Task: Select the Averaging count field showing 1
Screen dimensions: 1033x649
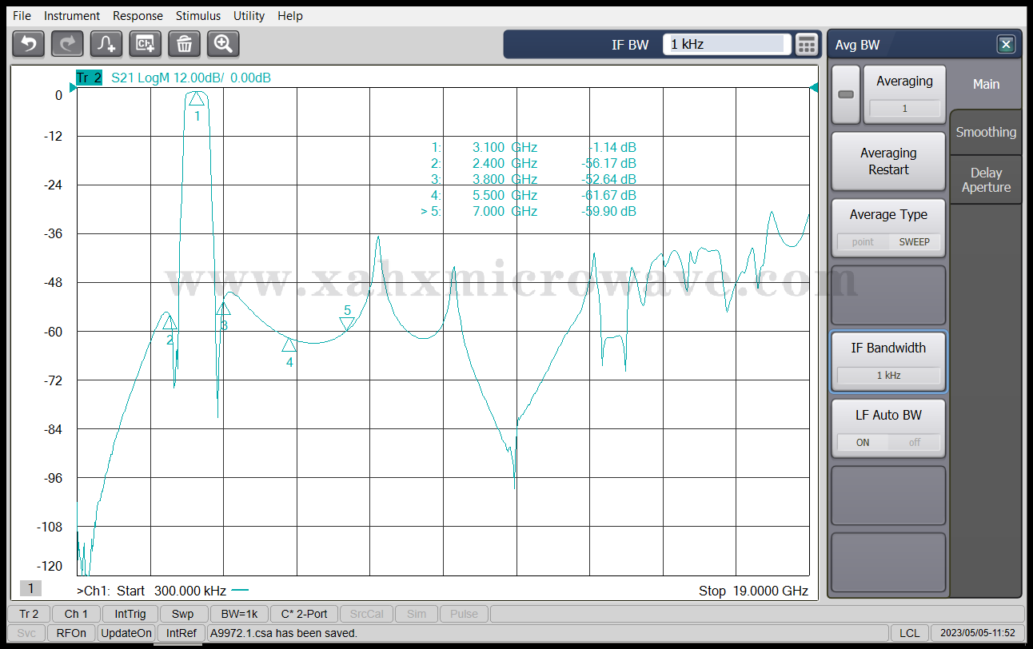Action: 904,108
